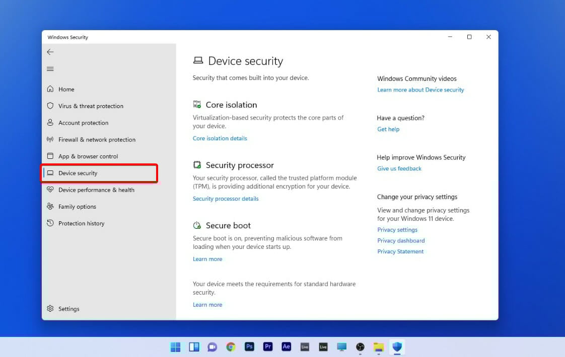Screen dimensions: 565x357
Task: Launch Photoshop from the taskbar
Action: (x=249, y=347)
